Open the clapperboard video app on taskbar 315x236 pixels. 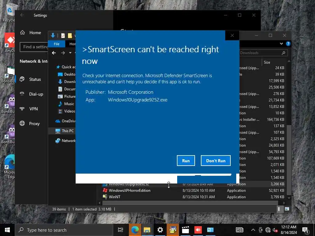tap(185, 230)
